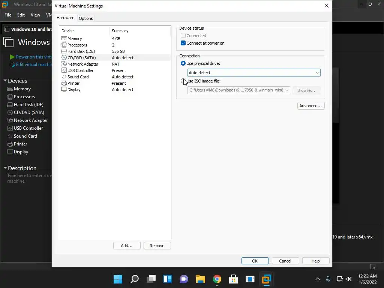The image size is (384, 288).
Task: Click the Display icon in the VMware sidebar
Action: click(x=10, y=152)
